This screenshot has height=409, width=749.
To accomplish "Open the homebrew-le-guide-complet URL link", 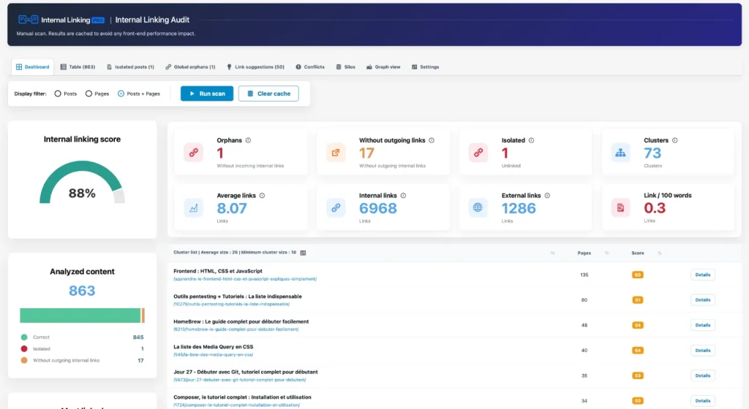I will [236, 329].
